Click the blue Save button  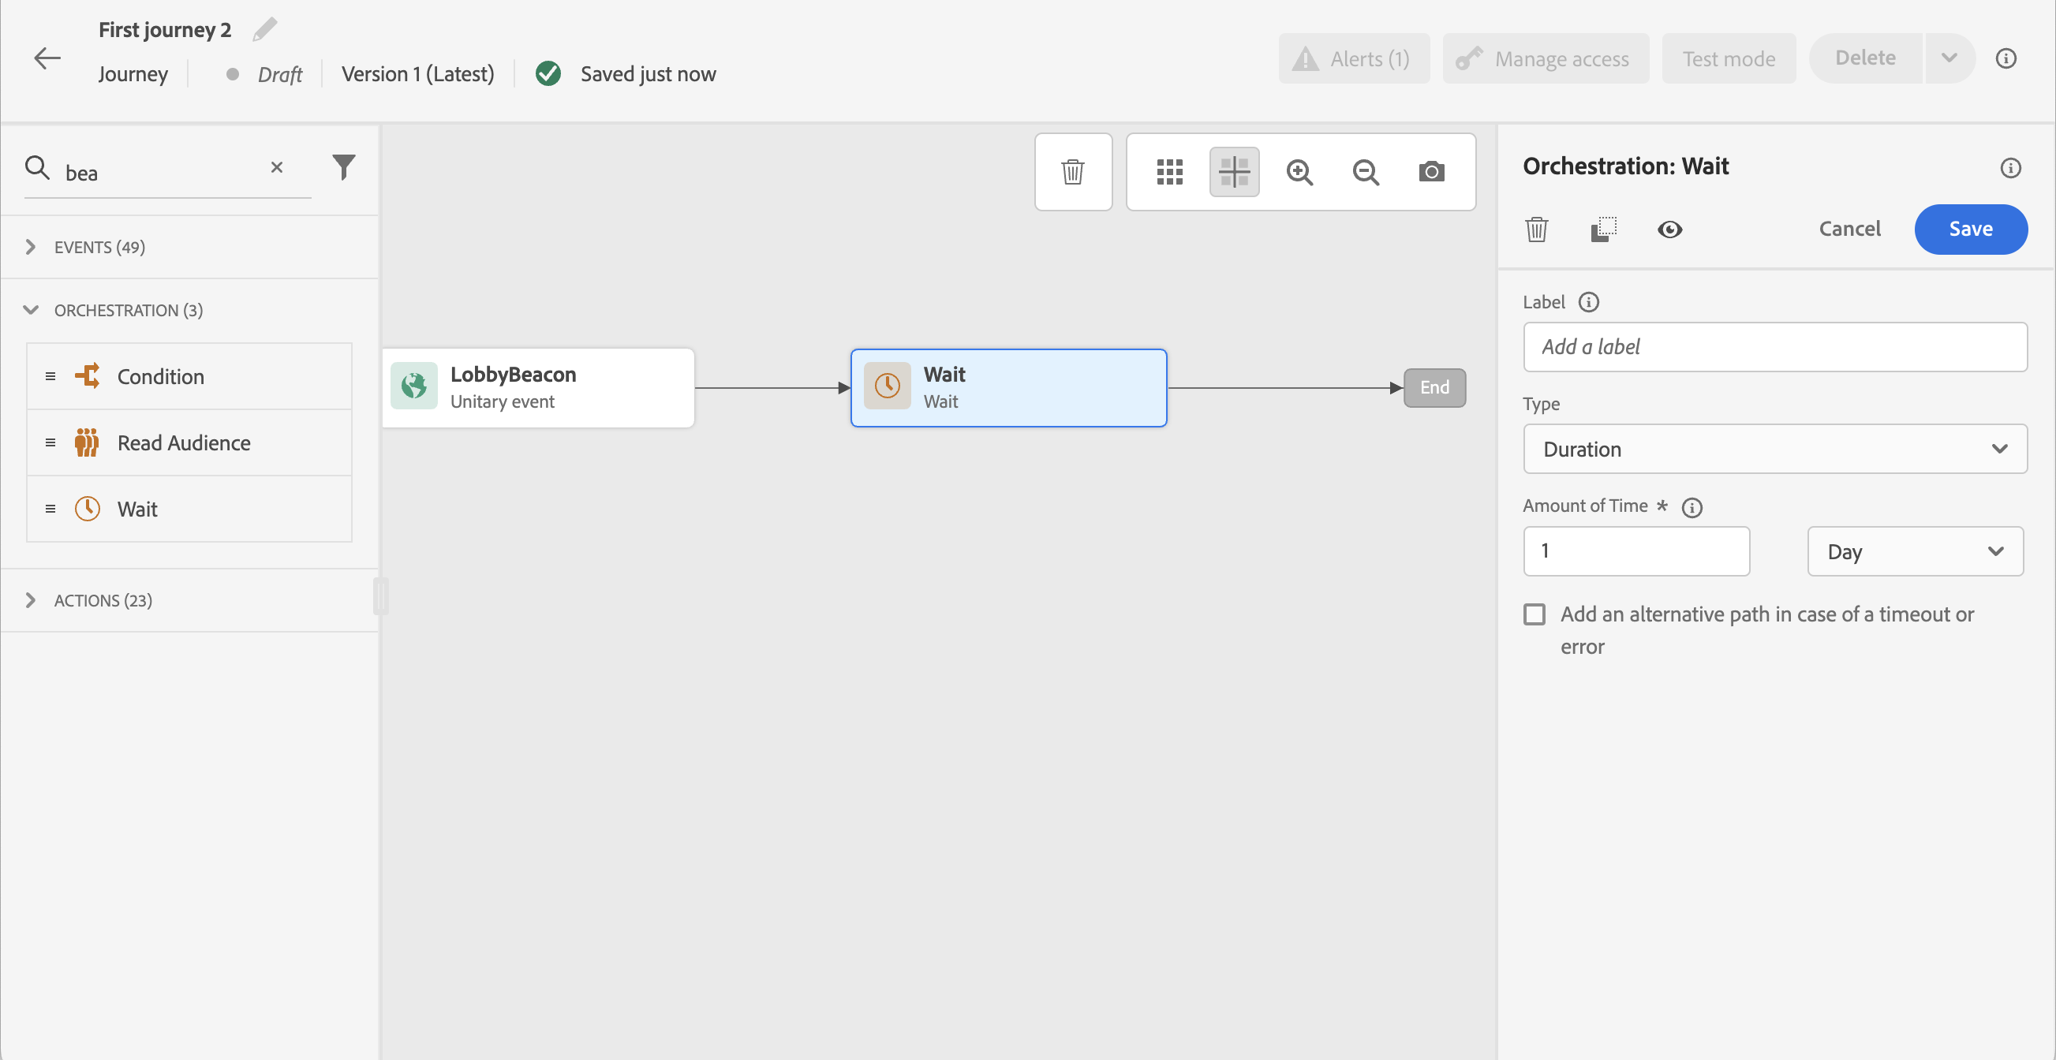pyautogui.click(x=1970, y=229)
